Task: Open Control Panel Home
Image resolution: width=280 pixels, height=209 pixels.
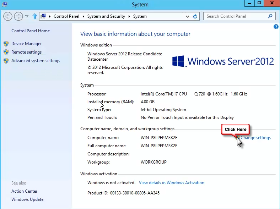Action: tap(31, 31)
